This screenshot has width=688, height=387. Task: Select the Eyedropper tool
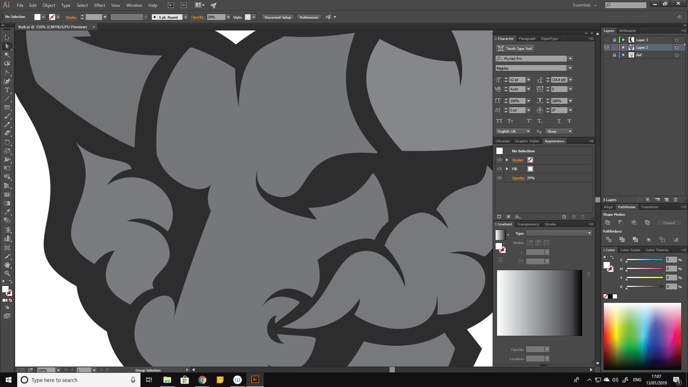[x=7, y=212]
